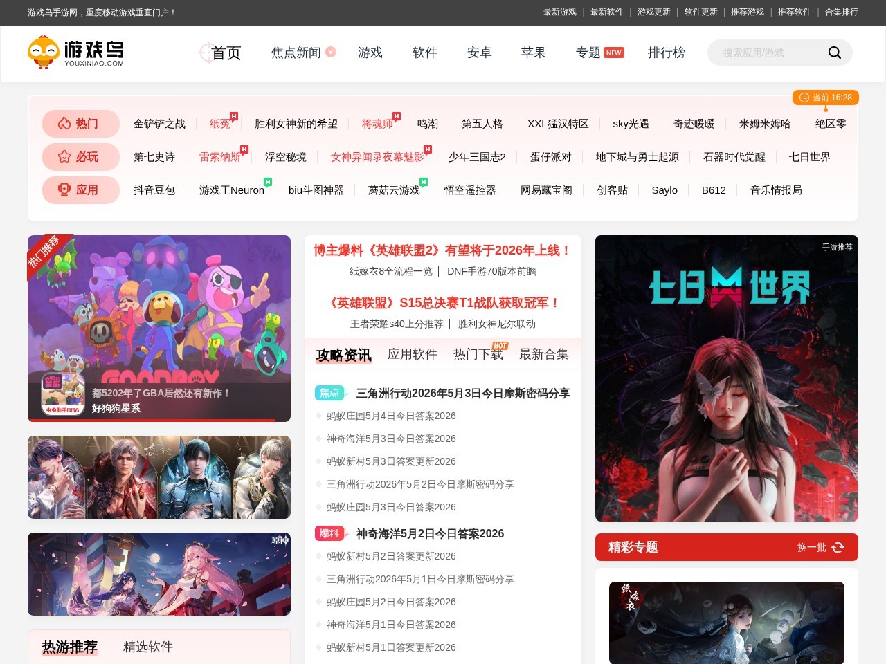The height and width of the screenshot is (664, 886).
Task: Open the 雷索纳斯 link
Action: (x=220, y=157)
